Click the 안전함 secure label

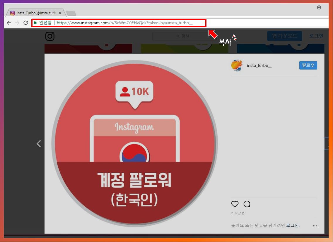pos(45,23)
